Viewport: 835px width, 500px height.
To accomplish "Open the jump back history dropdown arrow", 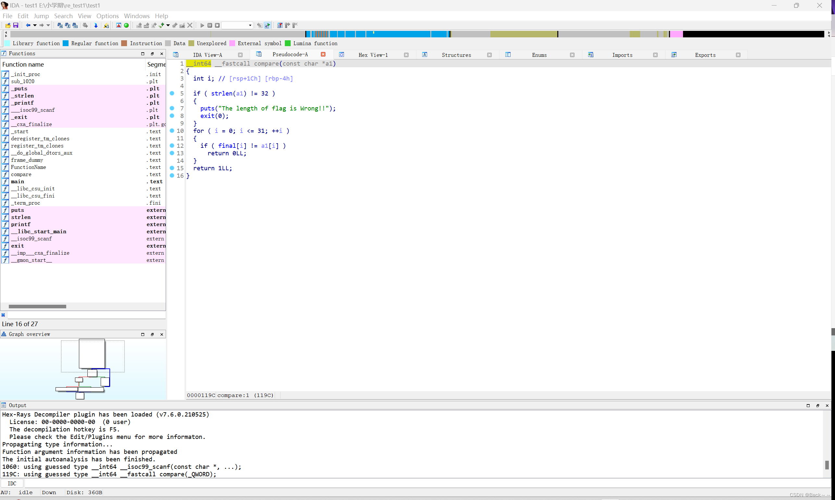I will (35, 25).
